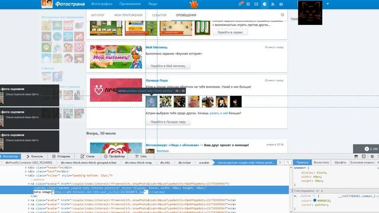Select the a.avatar breadcrumb
The height and width of the screenshot is (213, 379).
(x=204, y=163)
